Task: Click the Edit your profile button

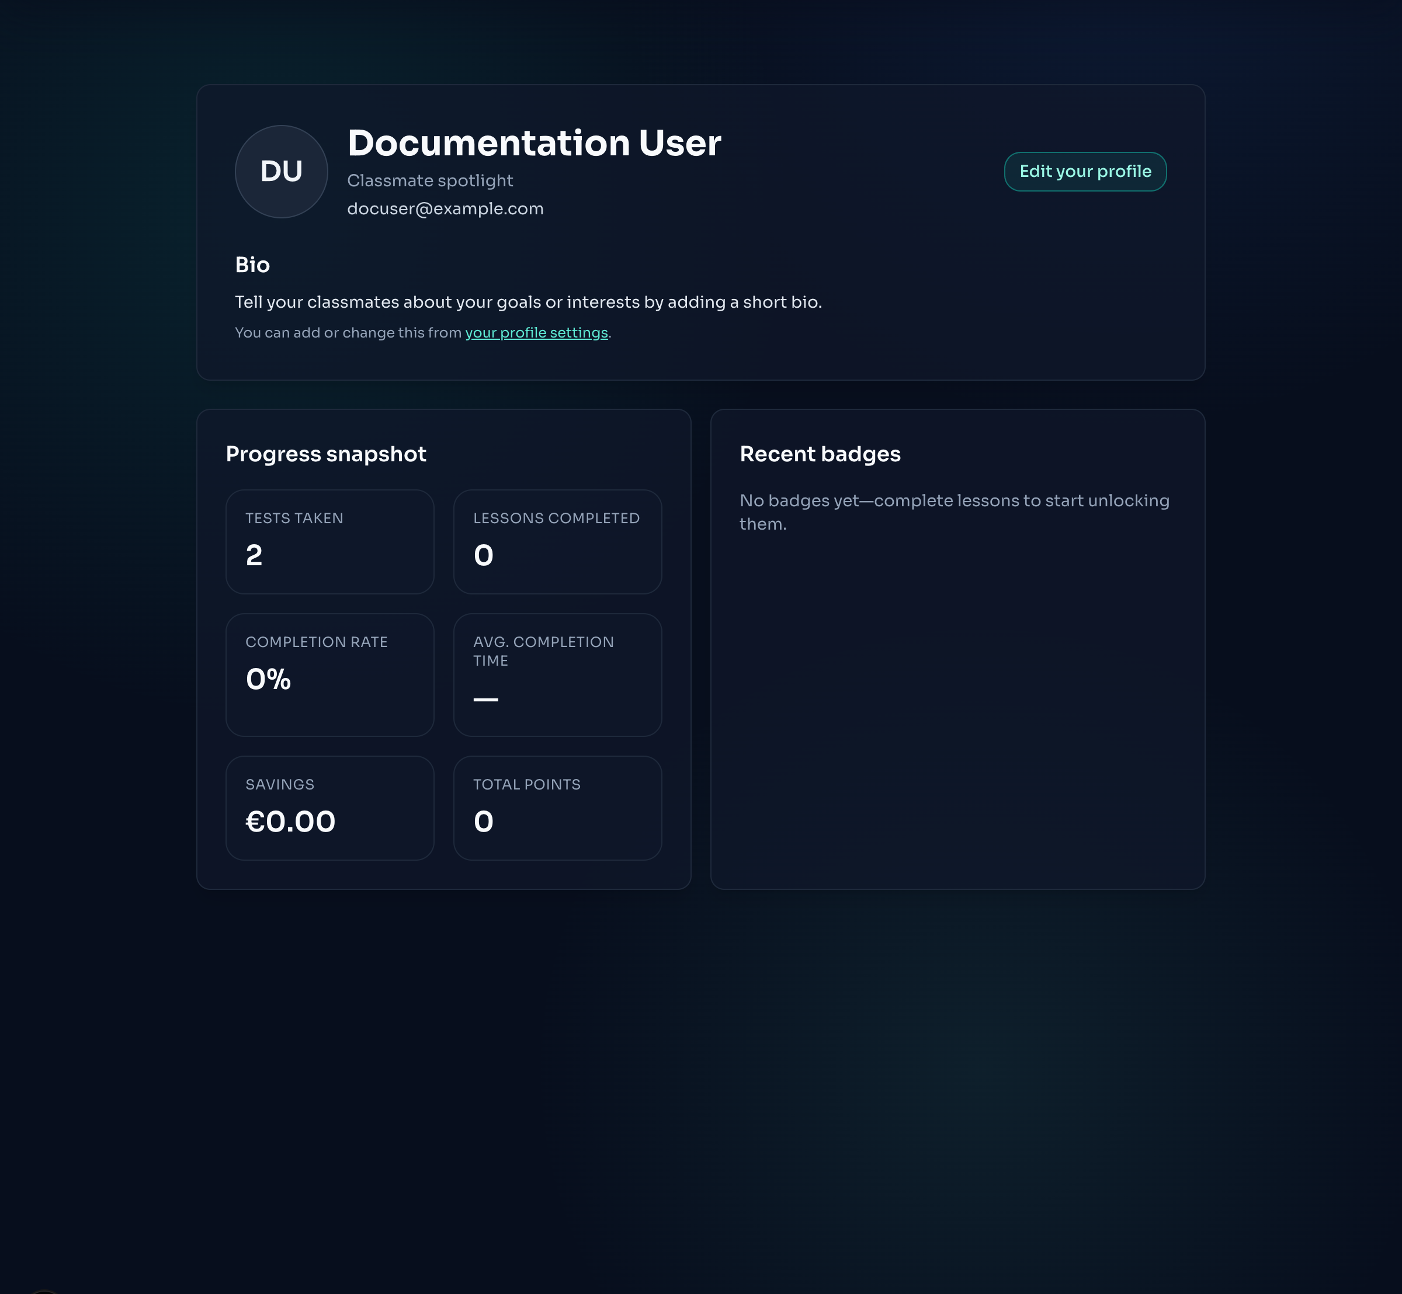Action: (x=1085, y=172)
